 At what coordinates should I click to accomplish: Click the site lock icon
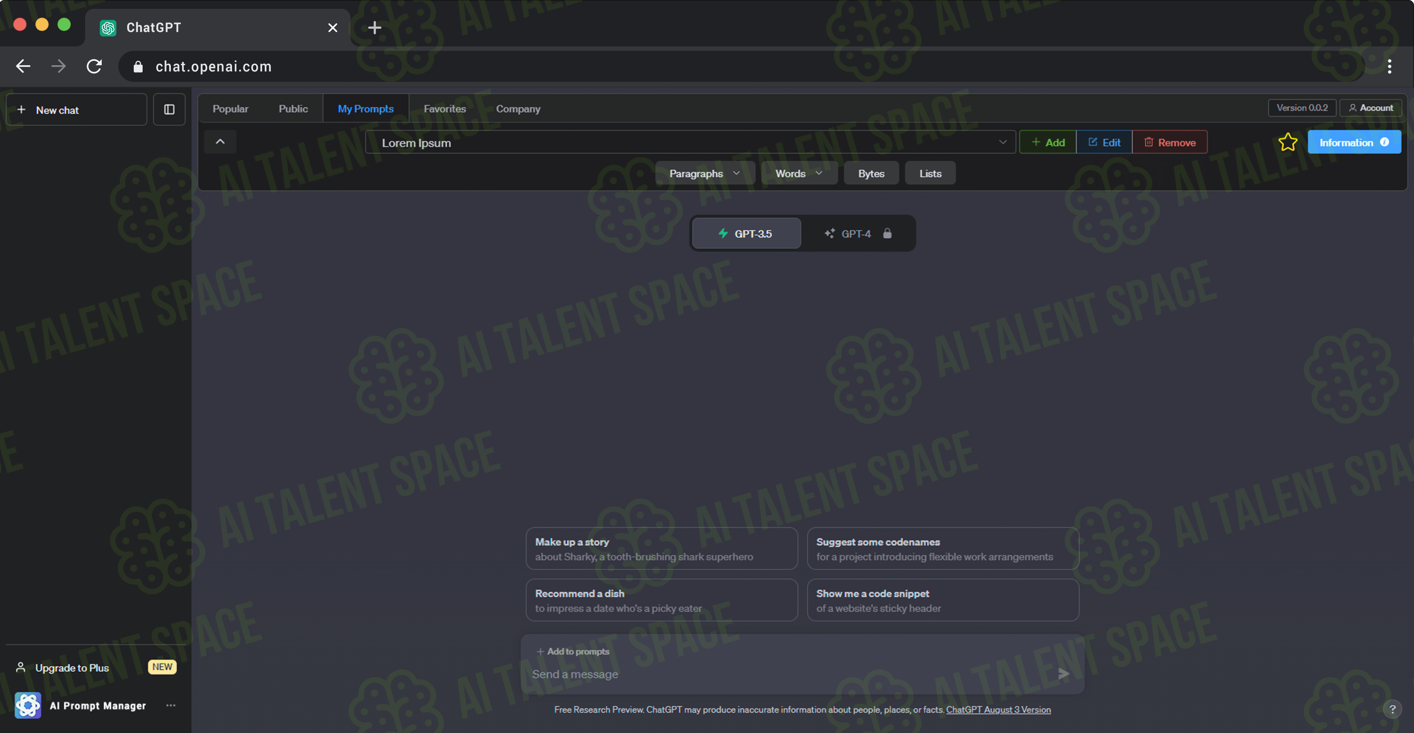(x=138, y=66)
